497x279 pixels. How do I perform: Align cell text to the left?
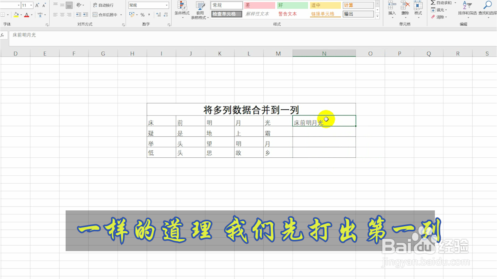(x=55, y=15)
